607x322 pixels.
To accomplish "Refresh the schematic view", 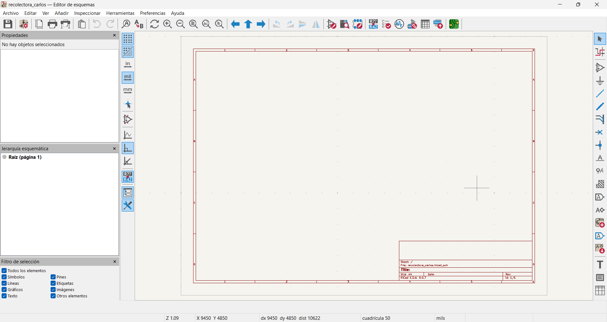I will tap(155, 24).
